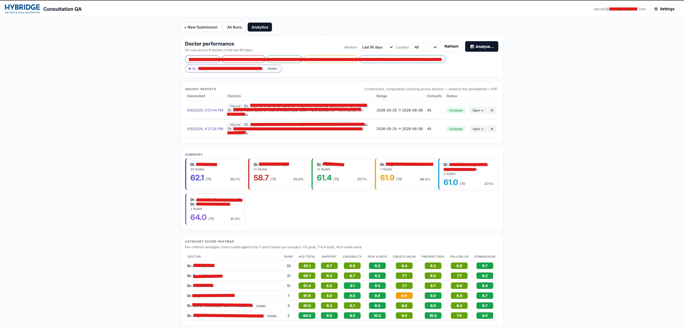This screenshot has height=329, width=684.
Task: Click the Combo badge in 3-run row
Action: (x=261, y=306)
